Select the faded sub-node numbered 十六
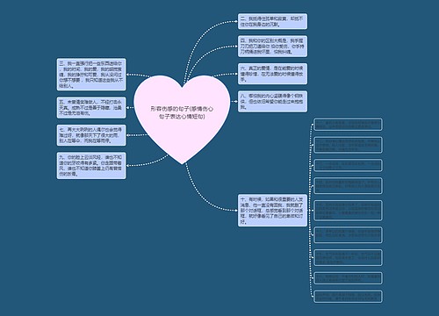 (348, 235)
